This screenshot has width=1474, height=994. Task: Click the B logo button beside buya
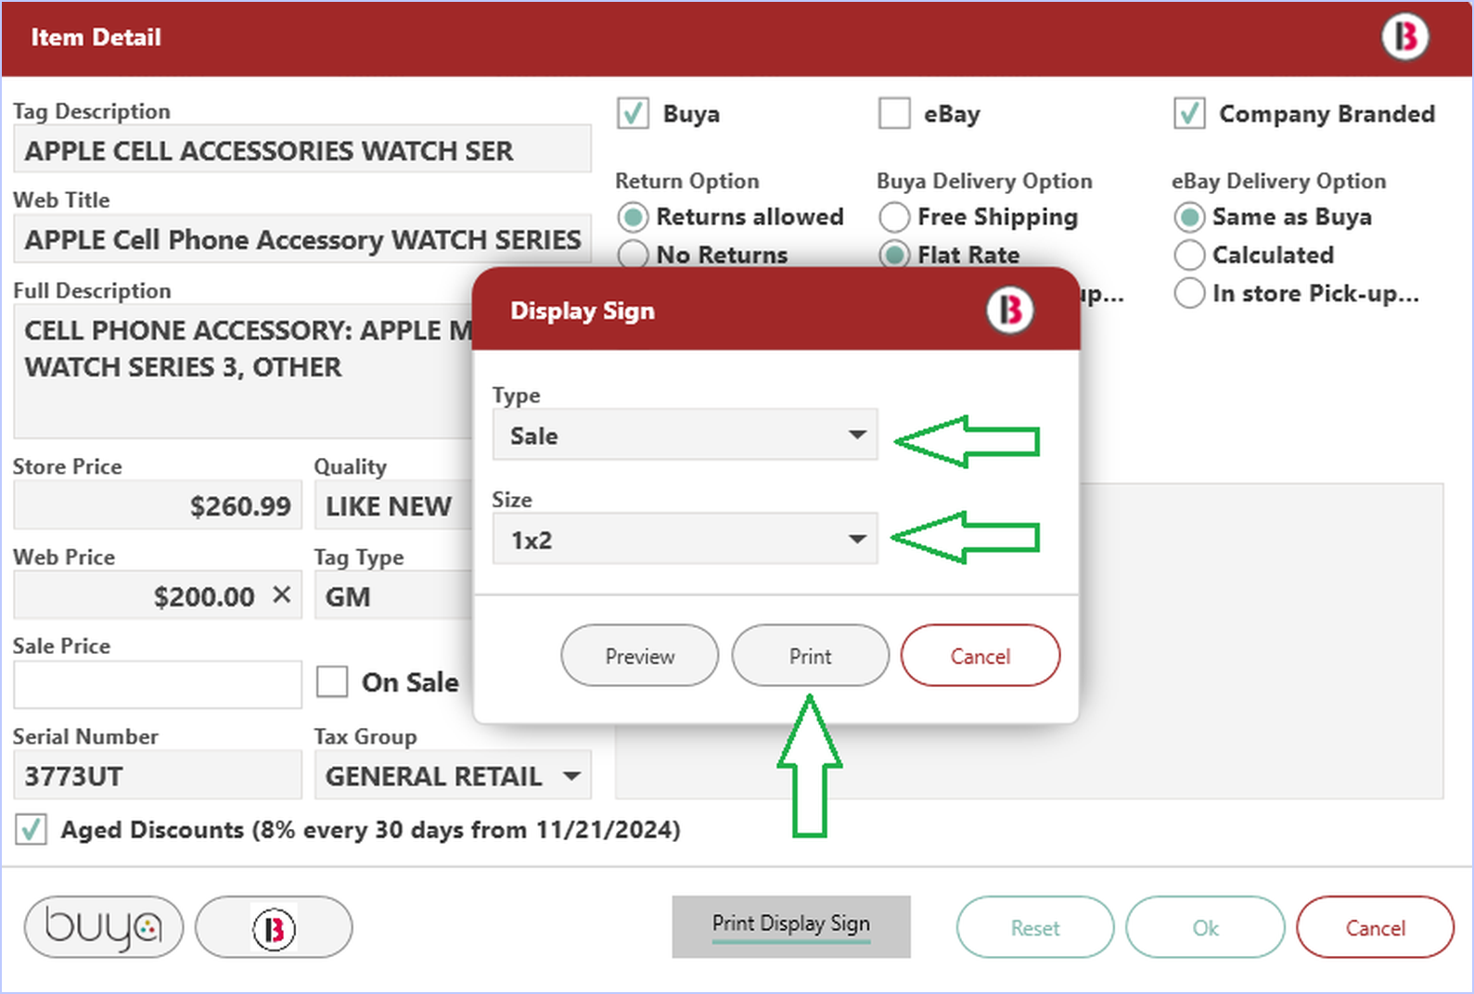(274, 927)
